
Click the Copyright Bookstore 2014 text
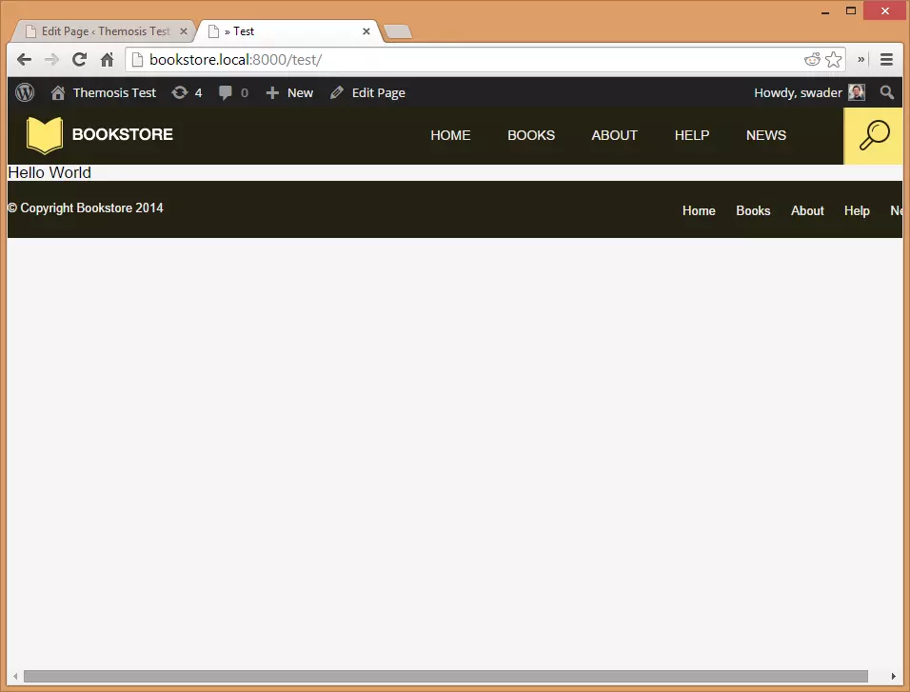(x=86, y=208)
